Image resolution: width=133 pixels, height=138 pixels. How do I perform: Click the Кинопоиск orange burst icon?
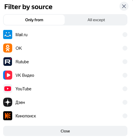tap(8, 116)
